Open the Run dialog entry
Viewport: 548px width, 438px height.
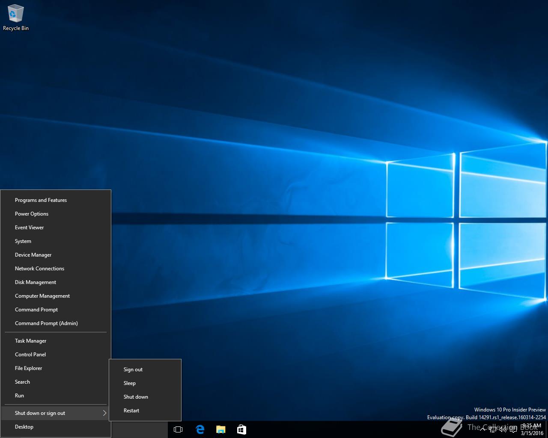pyautogui.click(x=56, y=396)
